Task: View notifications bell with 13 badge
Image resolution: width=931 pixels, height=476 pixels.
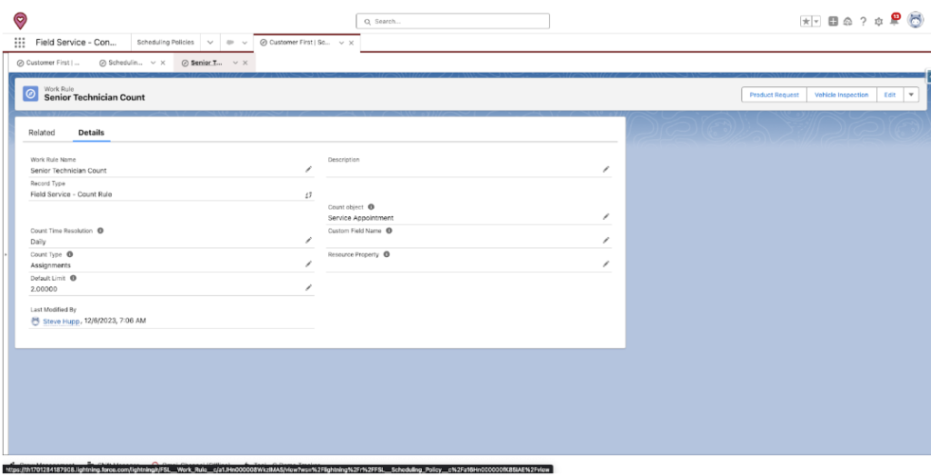Action: click(x=895, y=20)
